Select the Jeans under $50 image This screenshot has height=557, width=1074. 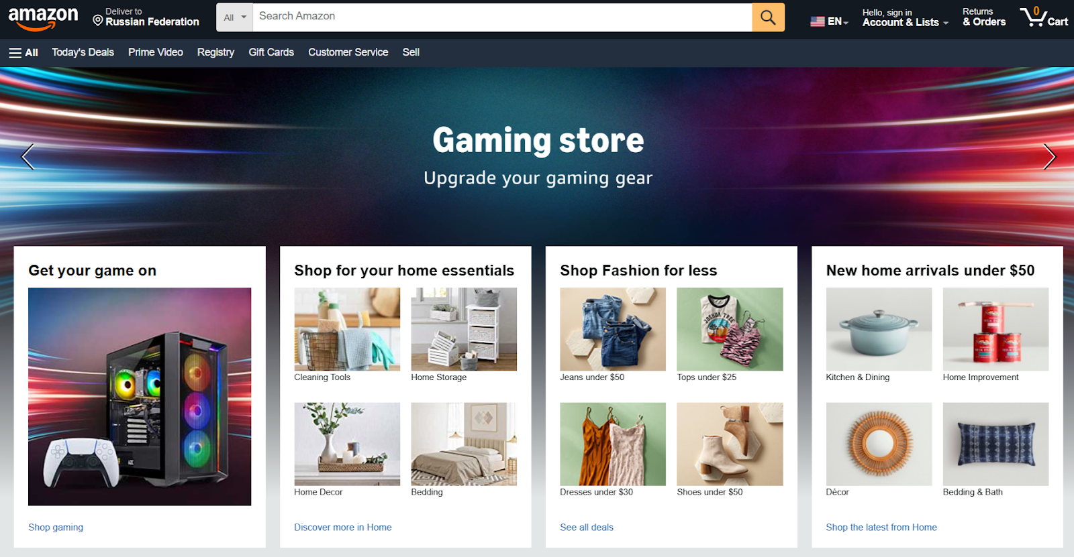613,329
